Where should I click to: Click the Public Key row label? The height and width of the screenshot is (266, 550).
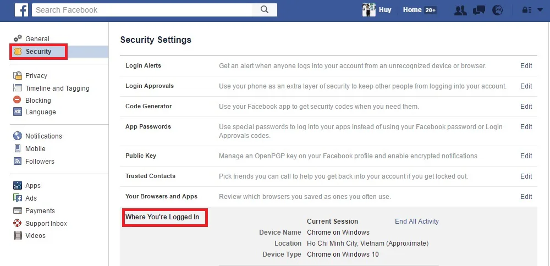pyautogui.click(x=141, y=156)
